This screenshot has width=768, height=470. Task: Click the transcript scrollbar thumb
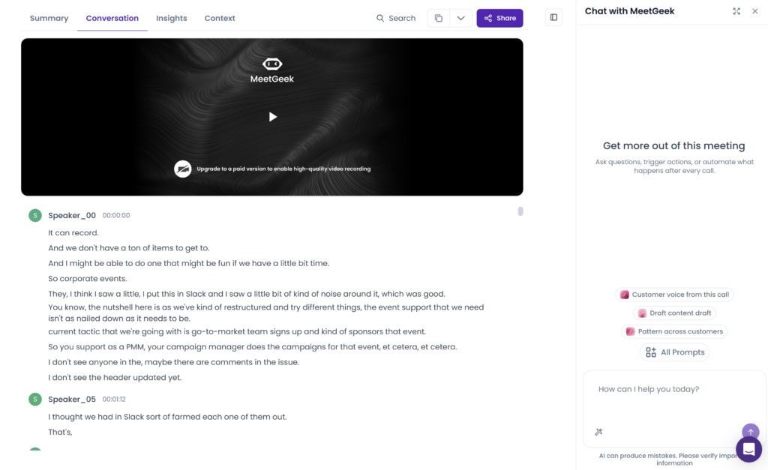[x=520, y=211]
